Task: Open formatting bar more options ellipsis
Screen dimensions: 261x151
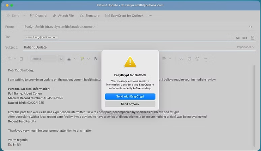Action: (x=205, y=59)
